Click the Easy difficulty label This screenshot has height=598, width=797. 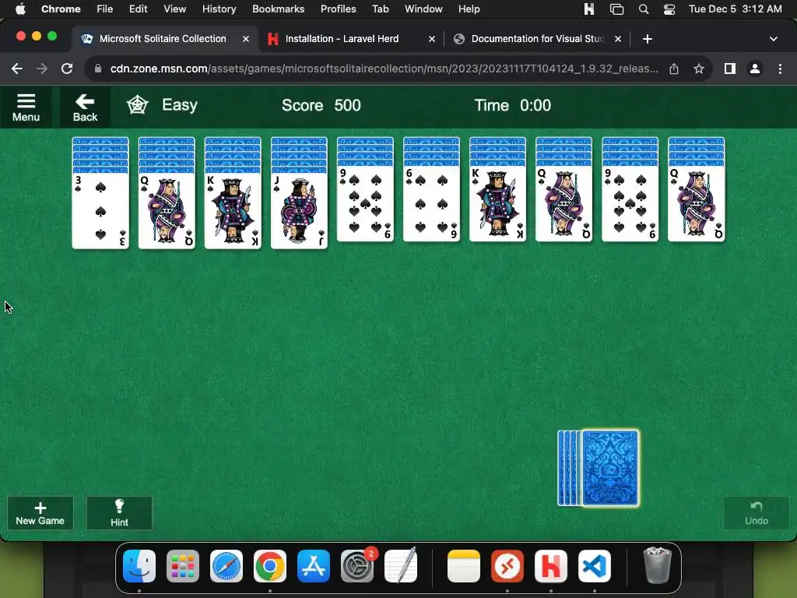(180, 105)
